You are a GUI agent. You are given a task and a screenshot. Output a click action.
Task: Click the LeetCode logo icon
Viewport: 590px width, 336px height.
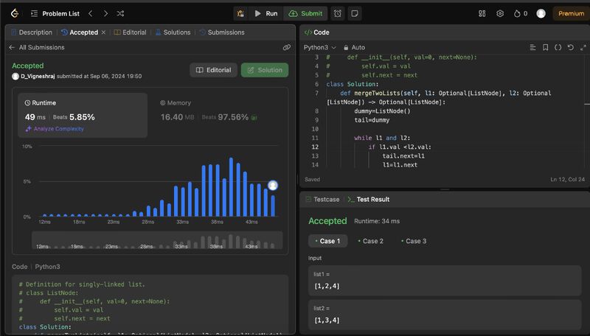[15, 13]
